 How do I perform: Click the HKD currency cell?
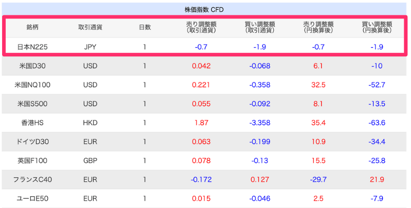click(x=90, y=123)
